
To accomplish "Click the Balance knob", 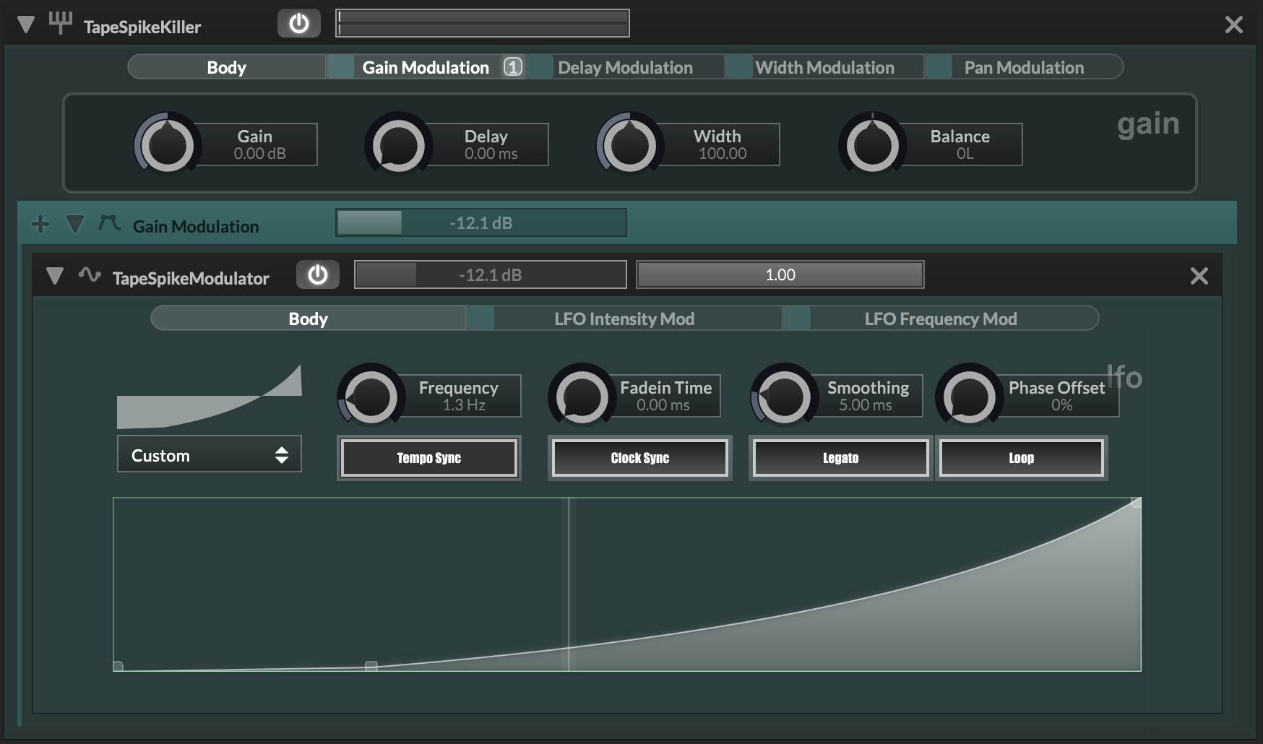I will (x=872, y=144).
